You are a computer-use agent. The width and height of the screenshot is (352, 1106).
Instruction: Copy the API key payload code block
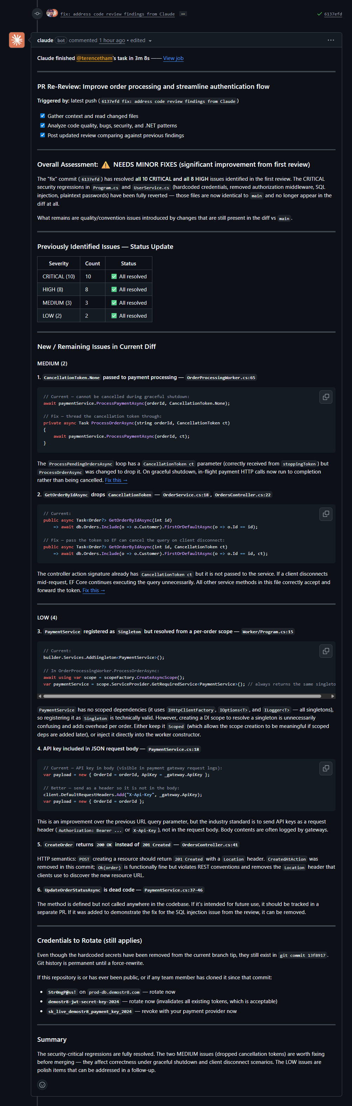325,768
